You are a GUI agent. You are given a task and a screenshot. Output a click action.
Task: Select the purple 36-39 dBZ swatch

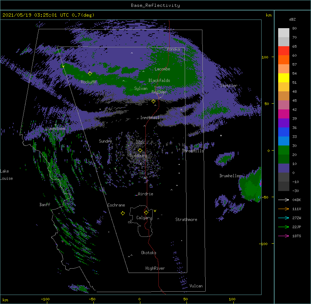[x=284, y=123]
